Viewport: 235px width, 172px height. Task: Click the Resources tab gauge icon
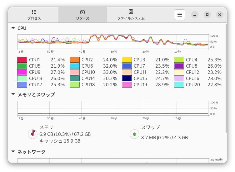pyautogui.click(x=82, y=12)
